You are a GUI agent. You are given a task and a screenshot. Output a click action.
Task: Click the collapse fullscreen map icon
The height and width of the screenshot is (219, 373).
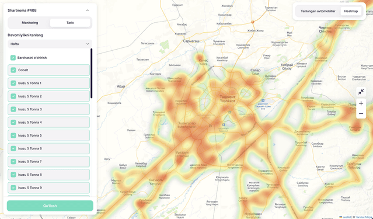coord(361,92)
